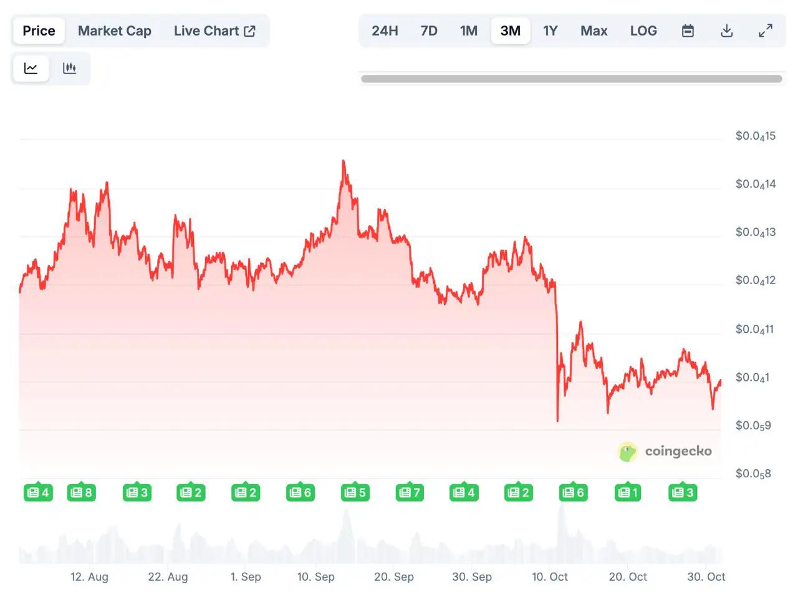Open the news marker showing 7
Image resolution: width=798 pixels, height=602 pixels.
[x=409, y=492]
